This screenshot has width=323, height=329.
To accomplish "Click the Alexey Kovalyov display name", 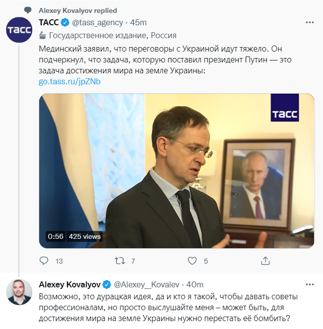I will point(69,285).
